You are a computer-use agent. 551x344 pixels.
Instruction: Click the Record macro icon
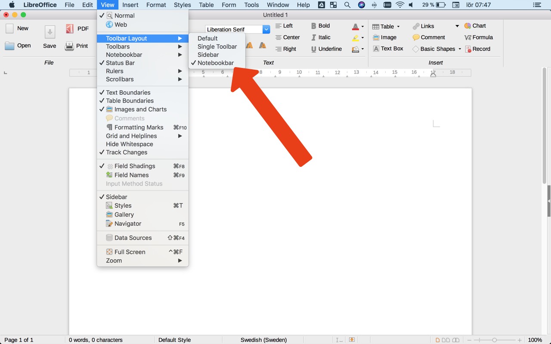point(468,49)
